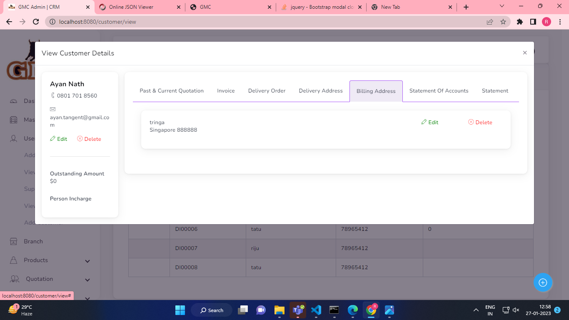Open the Chrome extensions puzzle icon
This screenshot has width=569, height=320.
point(520,22)
